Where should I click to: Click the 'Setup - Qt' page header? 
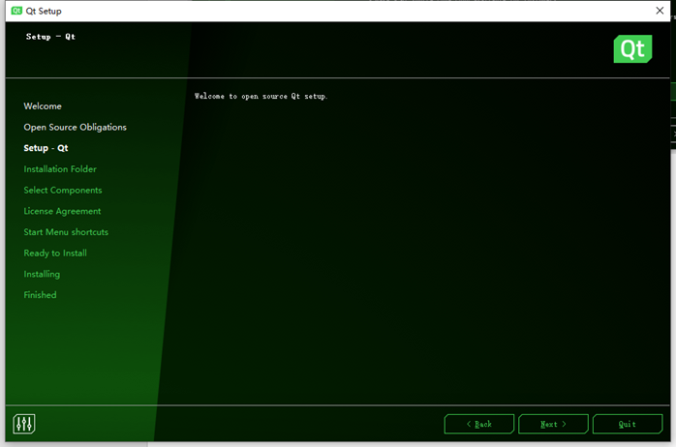tap(50, 37)
